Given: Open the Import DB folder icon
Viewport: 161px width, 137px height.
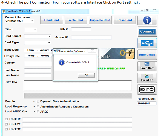Looking at the screenshot, I should (147, 76).
